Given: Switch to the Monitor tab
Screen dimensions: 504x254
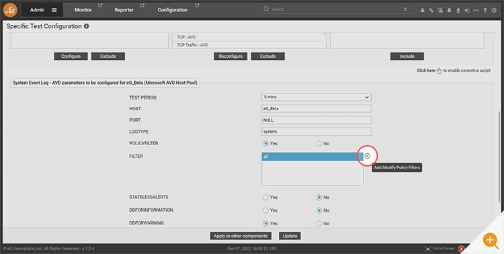Looking at the screenshot, I should [x=83, y=10].
